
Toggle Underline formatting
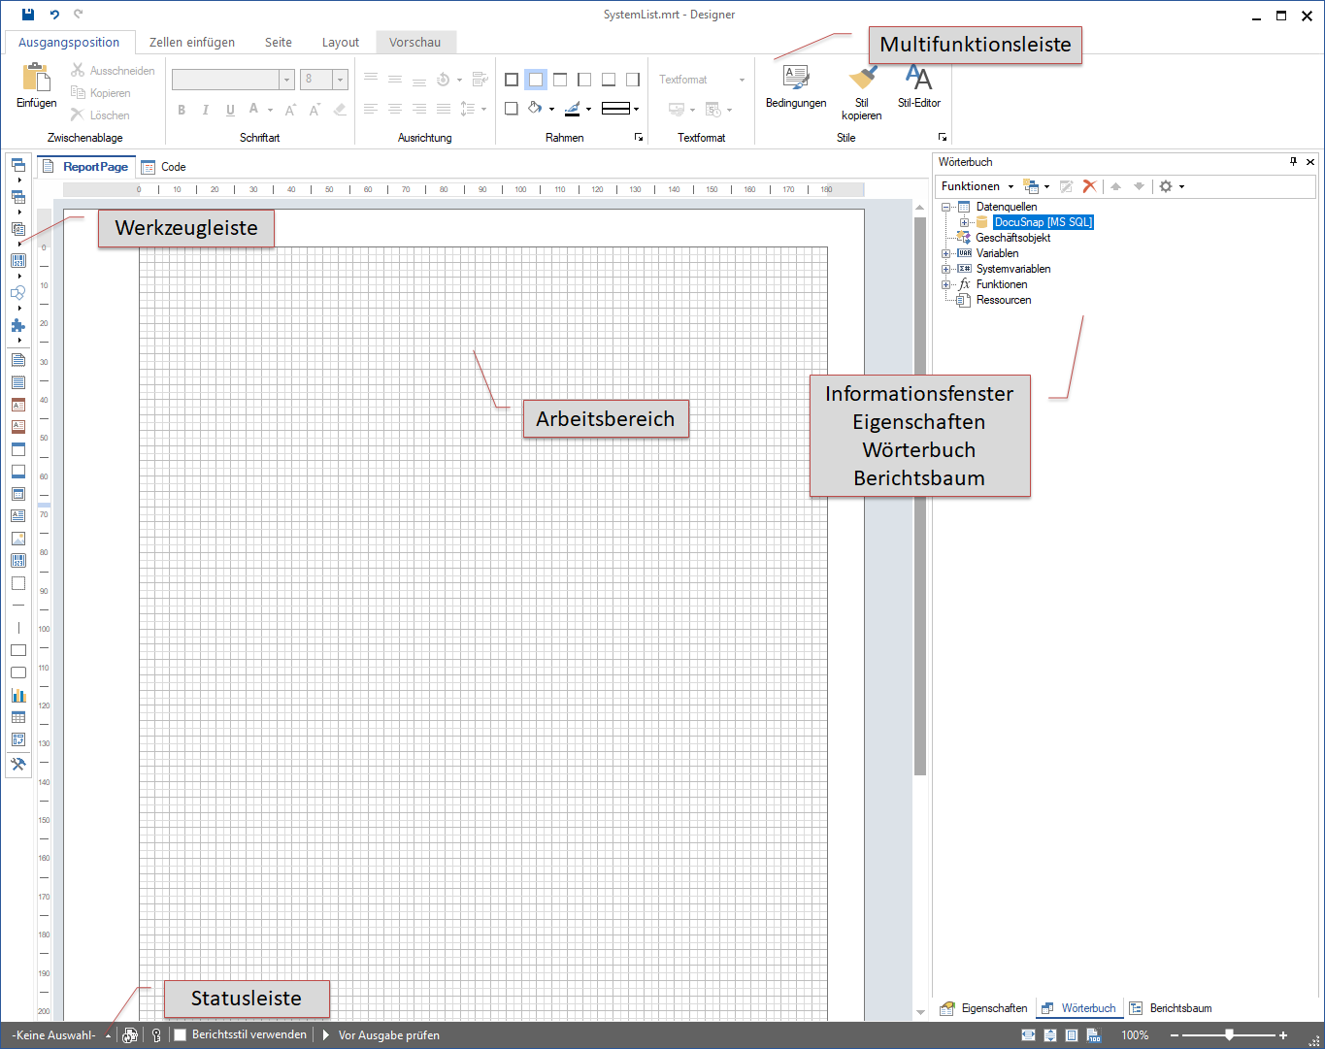point(230,110)
